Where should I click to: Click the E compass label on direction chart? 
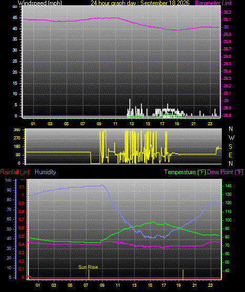coord(230,155)
